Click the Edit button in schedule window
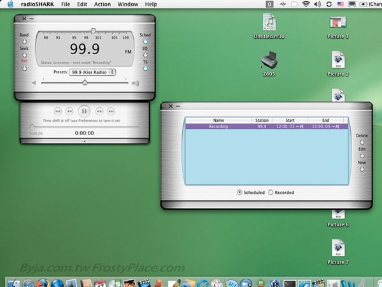The image size is (382, 287). coord(362,156)
